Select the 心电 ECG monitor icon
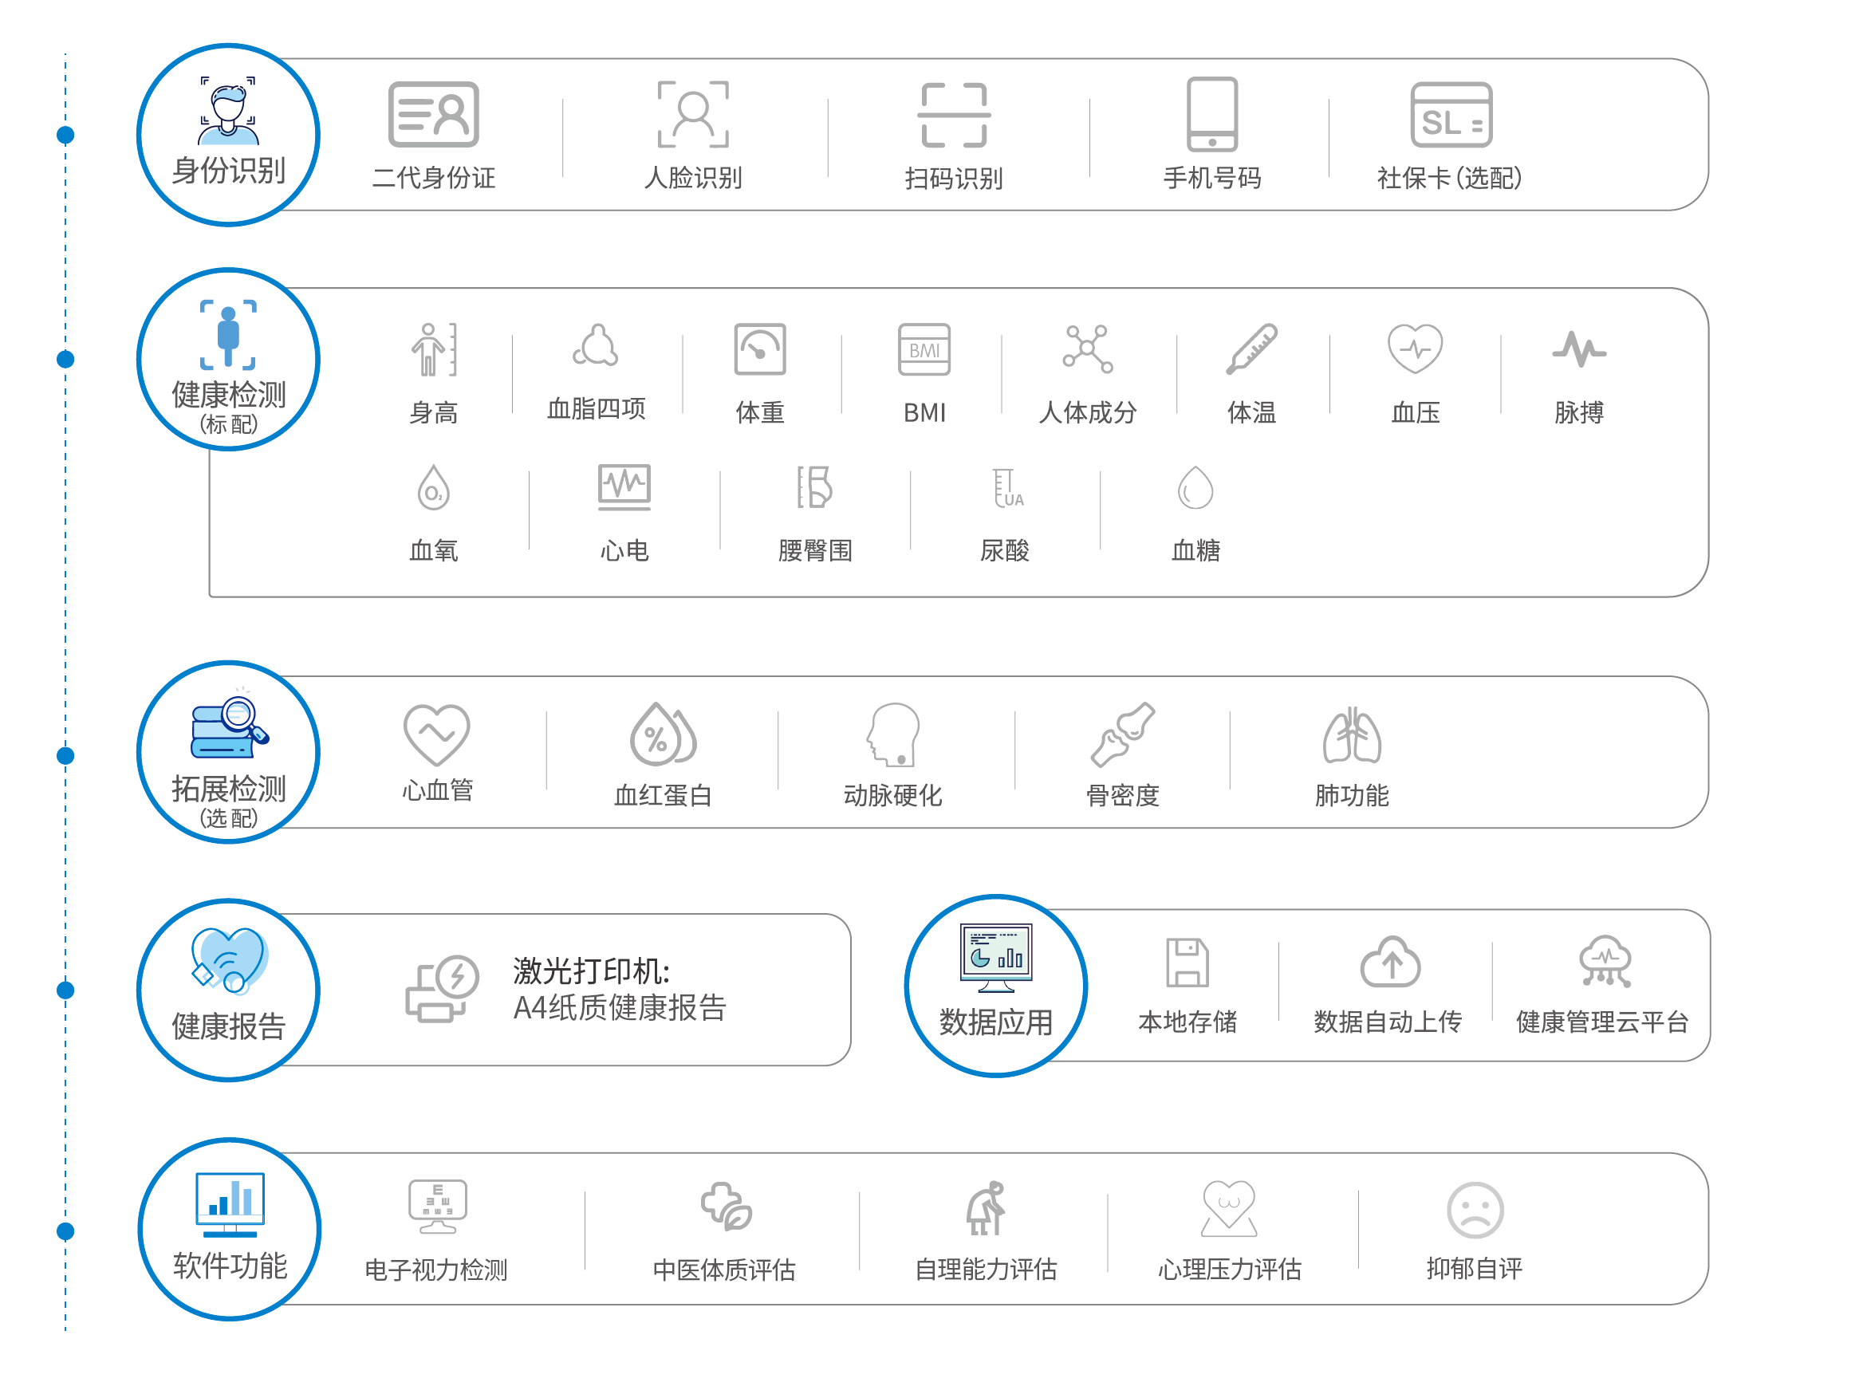 (624, 486)
